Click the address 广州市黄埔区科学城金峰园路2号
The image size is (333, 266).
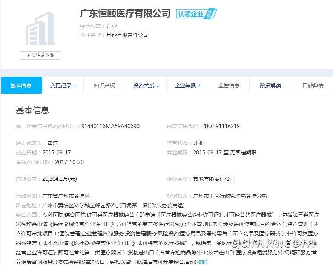[x=81, y=205]
